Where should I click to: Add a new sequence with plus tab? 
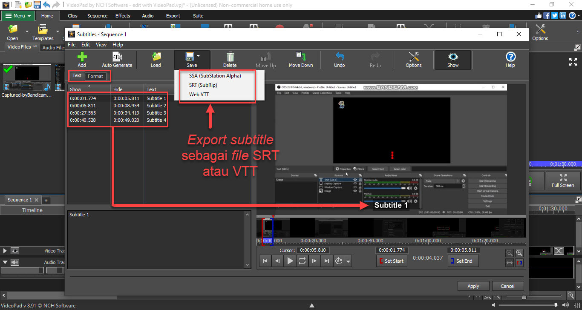click(x=46, y=200)
